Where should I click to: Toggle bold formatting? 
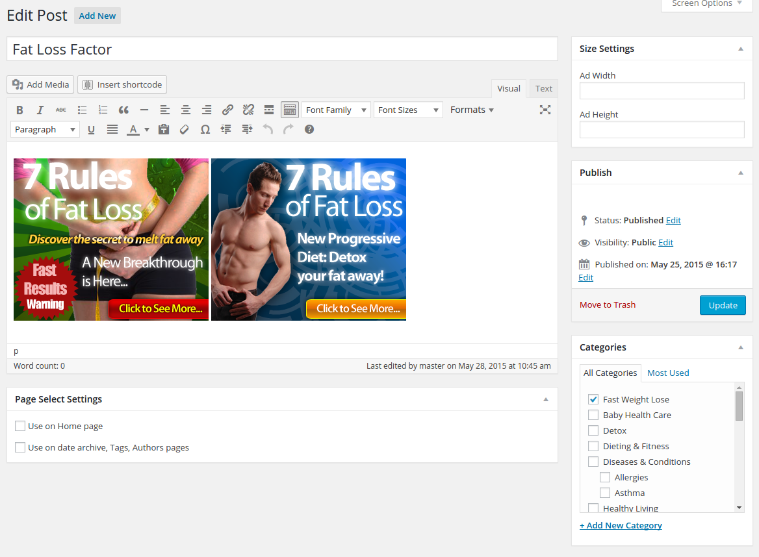click(19, 110)
